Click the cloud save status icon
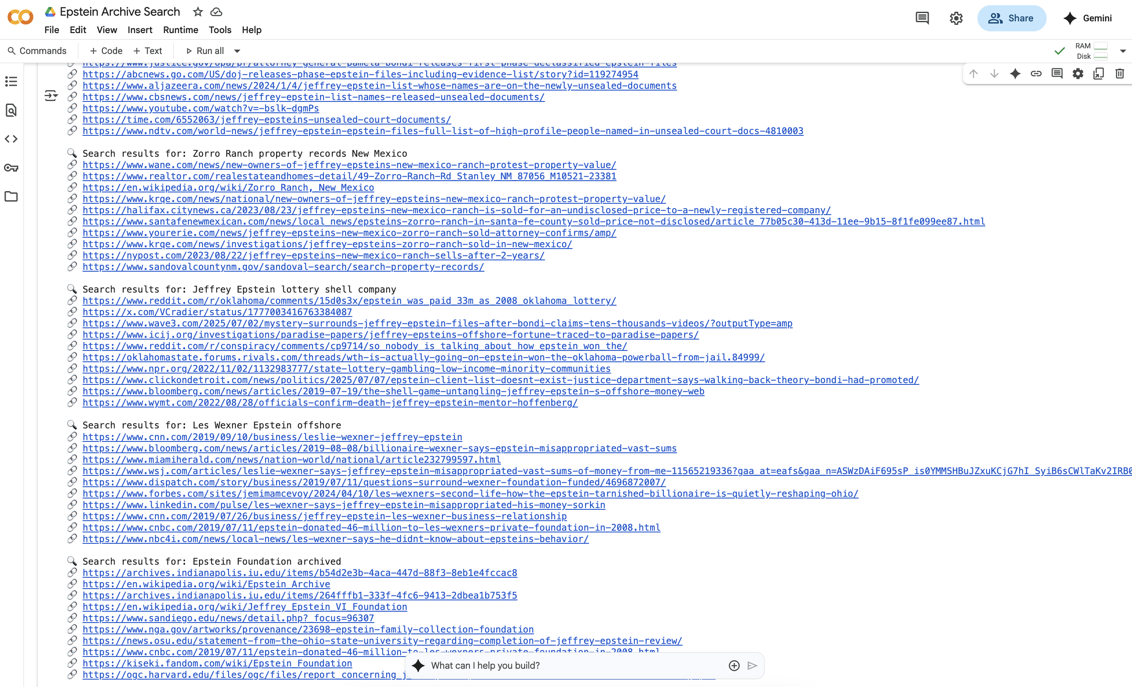This screenshot has height=687, width=1132. (216, 12)
